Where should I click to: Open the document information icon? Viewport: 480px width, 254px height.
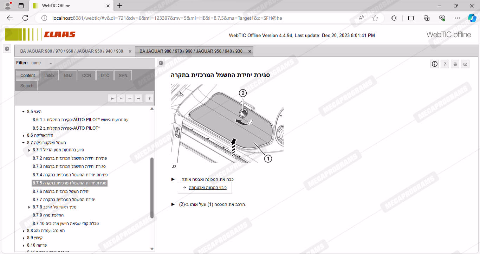click(x=435, y=64)
